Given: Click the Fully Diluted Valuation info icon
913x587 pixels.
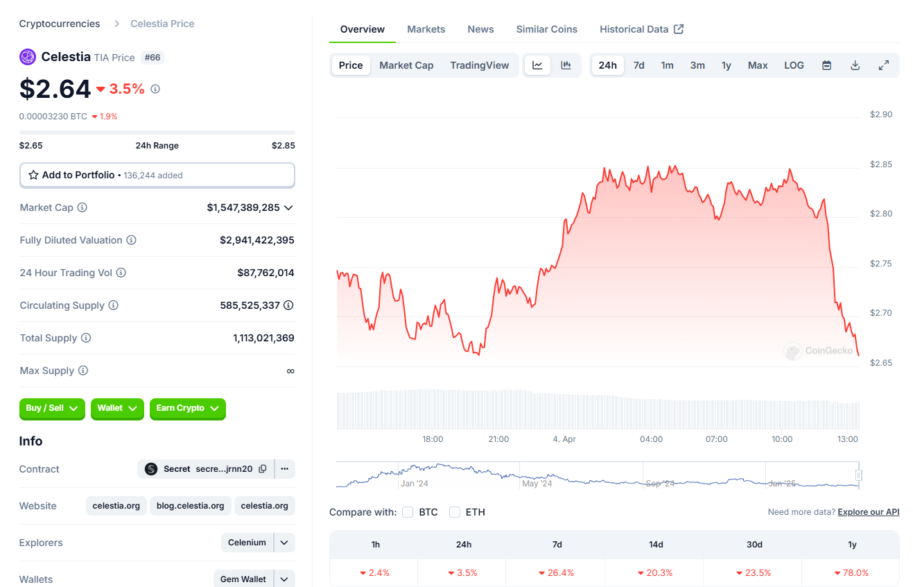Looking at the screenshot, I should coord(131,240).
